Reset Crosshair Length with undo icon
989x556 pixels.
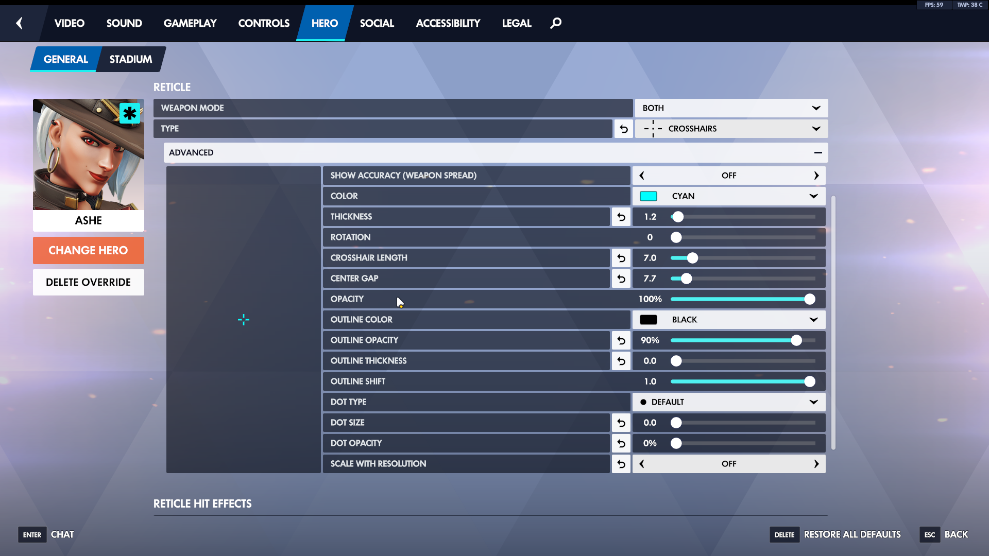[621, 258]
